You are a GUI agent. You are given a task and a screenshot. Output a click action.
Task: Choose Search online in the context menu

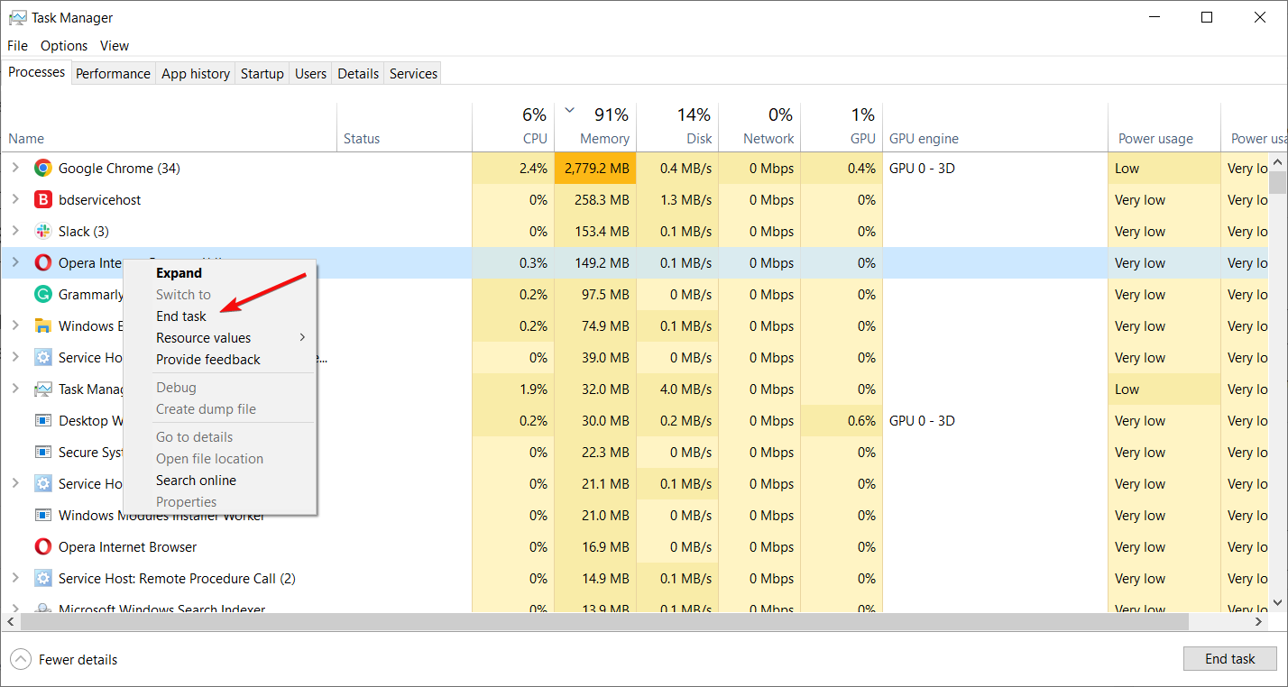pos(219,480)
